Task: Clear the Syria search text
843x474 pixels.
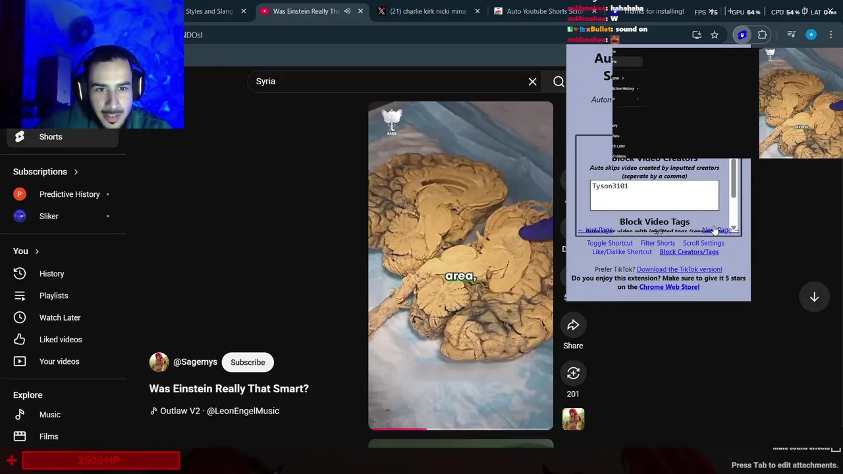Action: pos(532,82)
